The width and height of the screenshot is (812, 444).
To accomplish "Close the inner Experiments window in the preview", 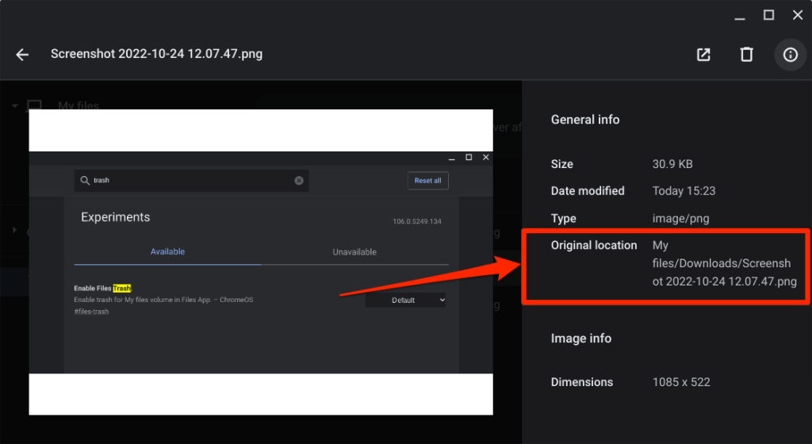I will point(486,158).
